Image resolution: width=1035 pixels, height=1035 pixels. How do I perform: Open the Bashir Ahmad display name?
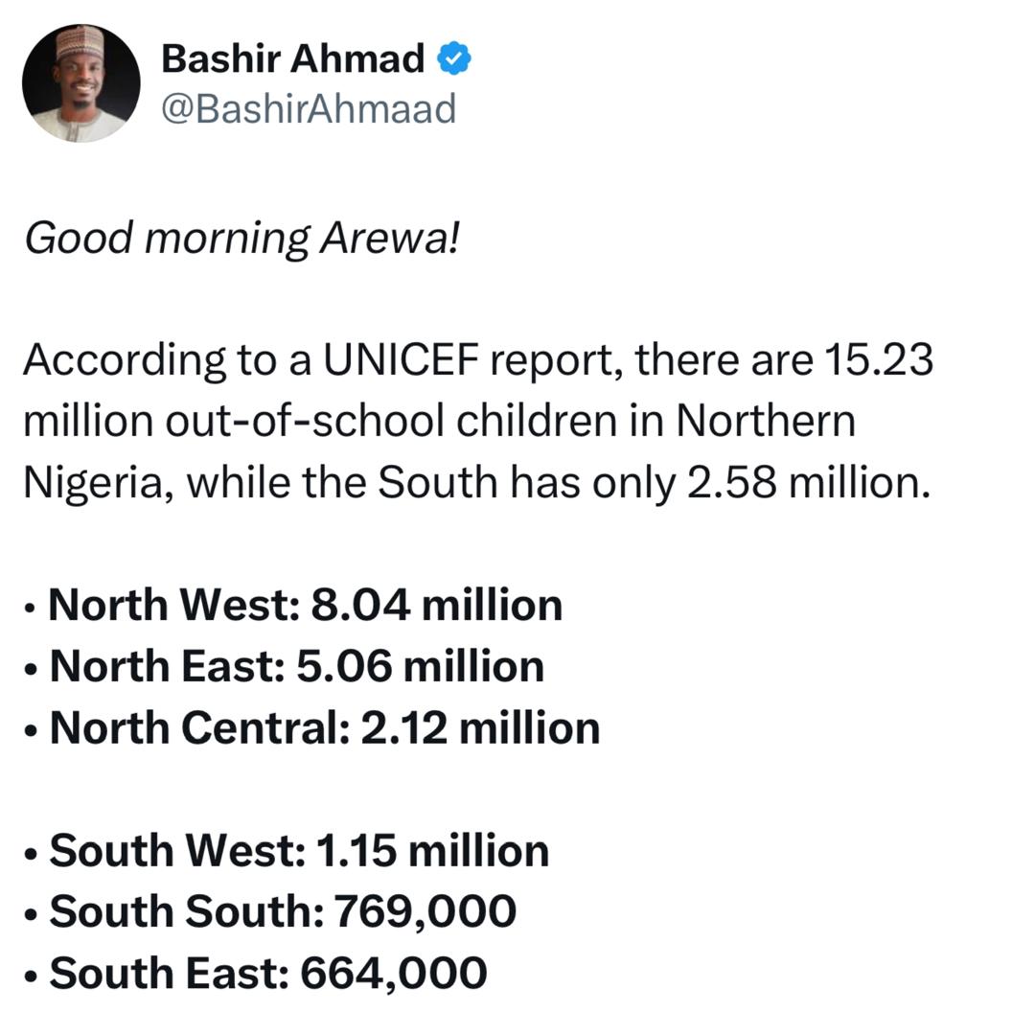coord(292,59)
